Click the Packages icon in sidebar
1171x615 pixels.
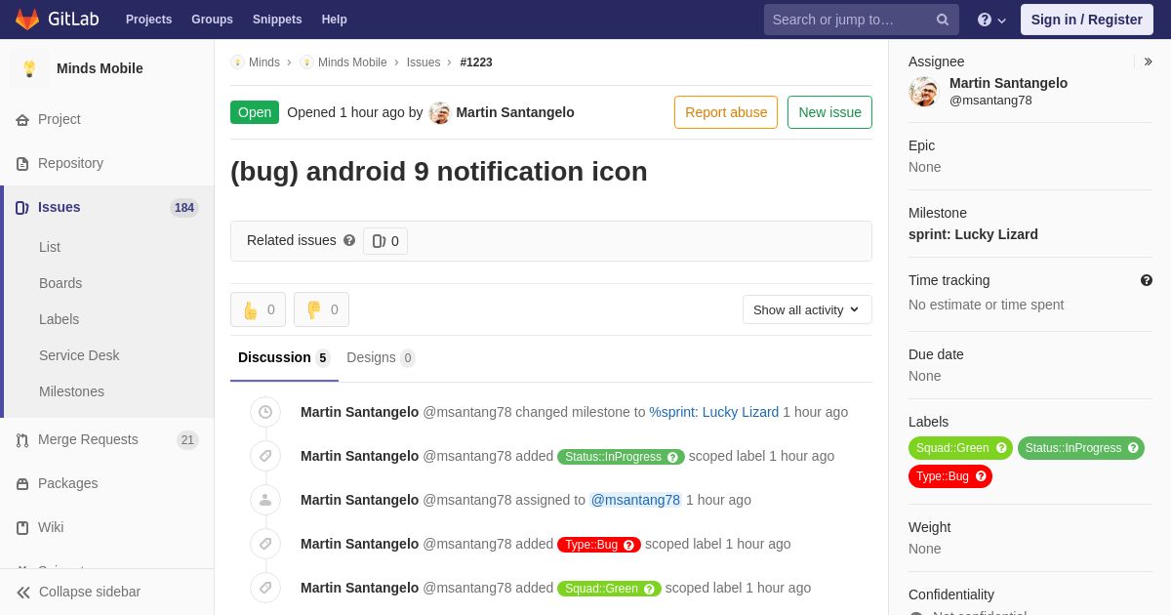point(22,483)
